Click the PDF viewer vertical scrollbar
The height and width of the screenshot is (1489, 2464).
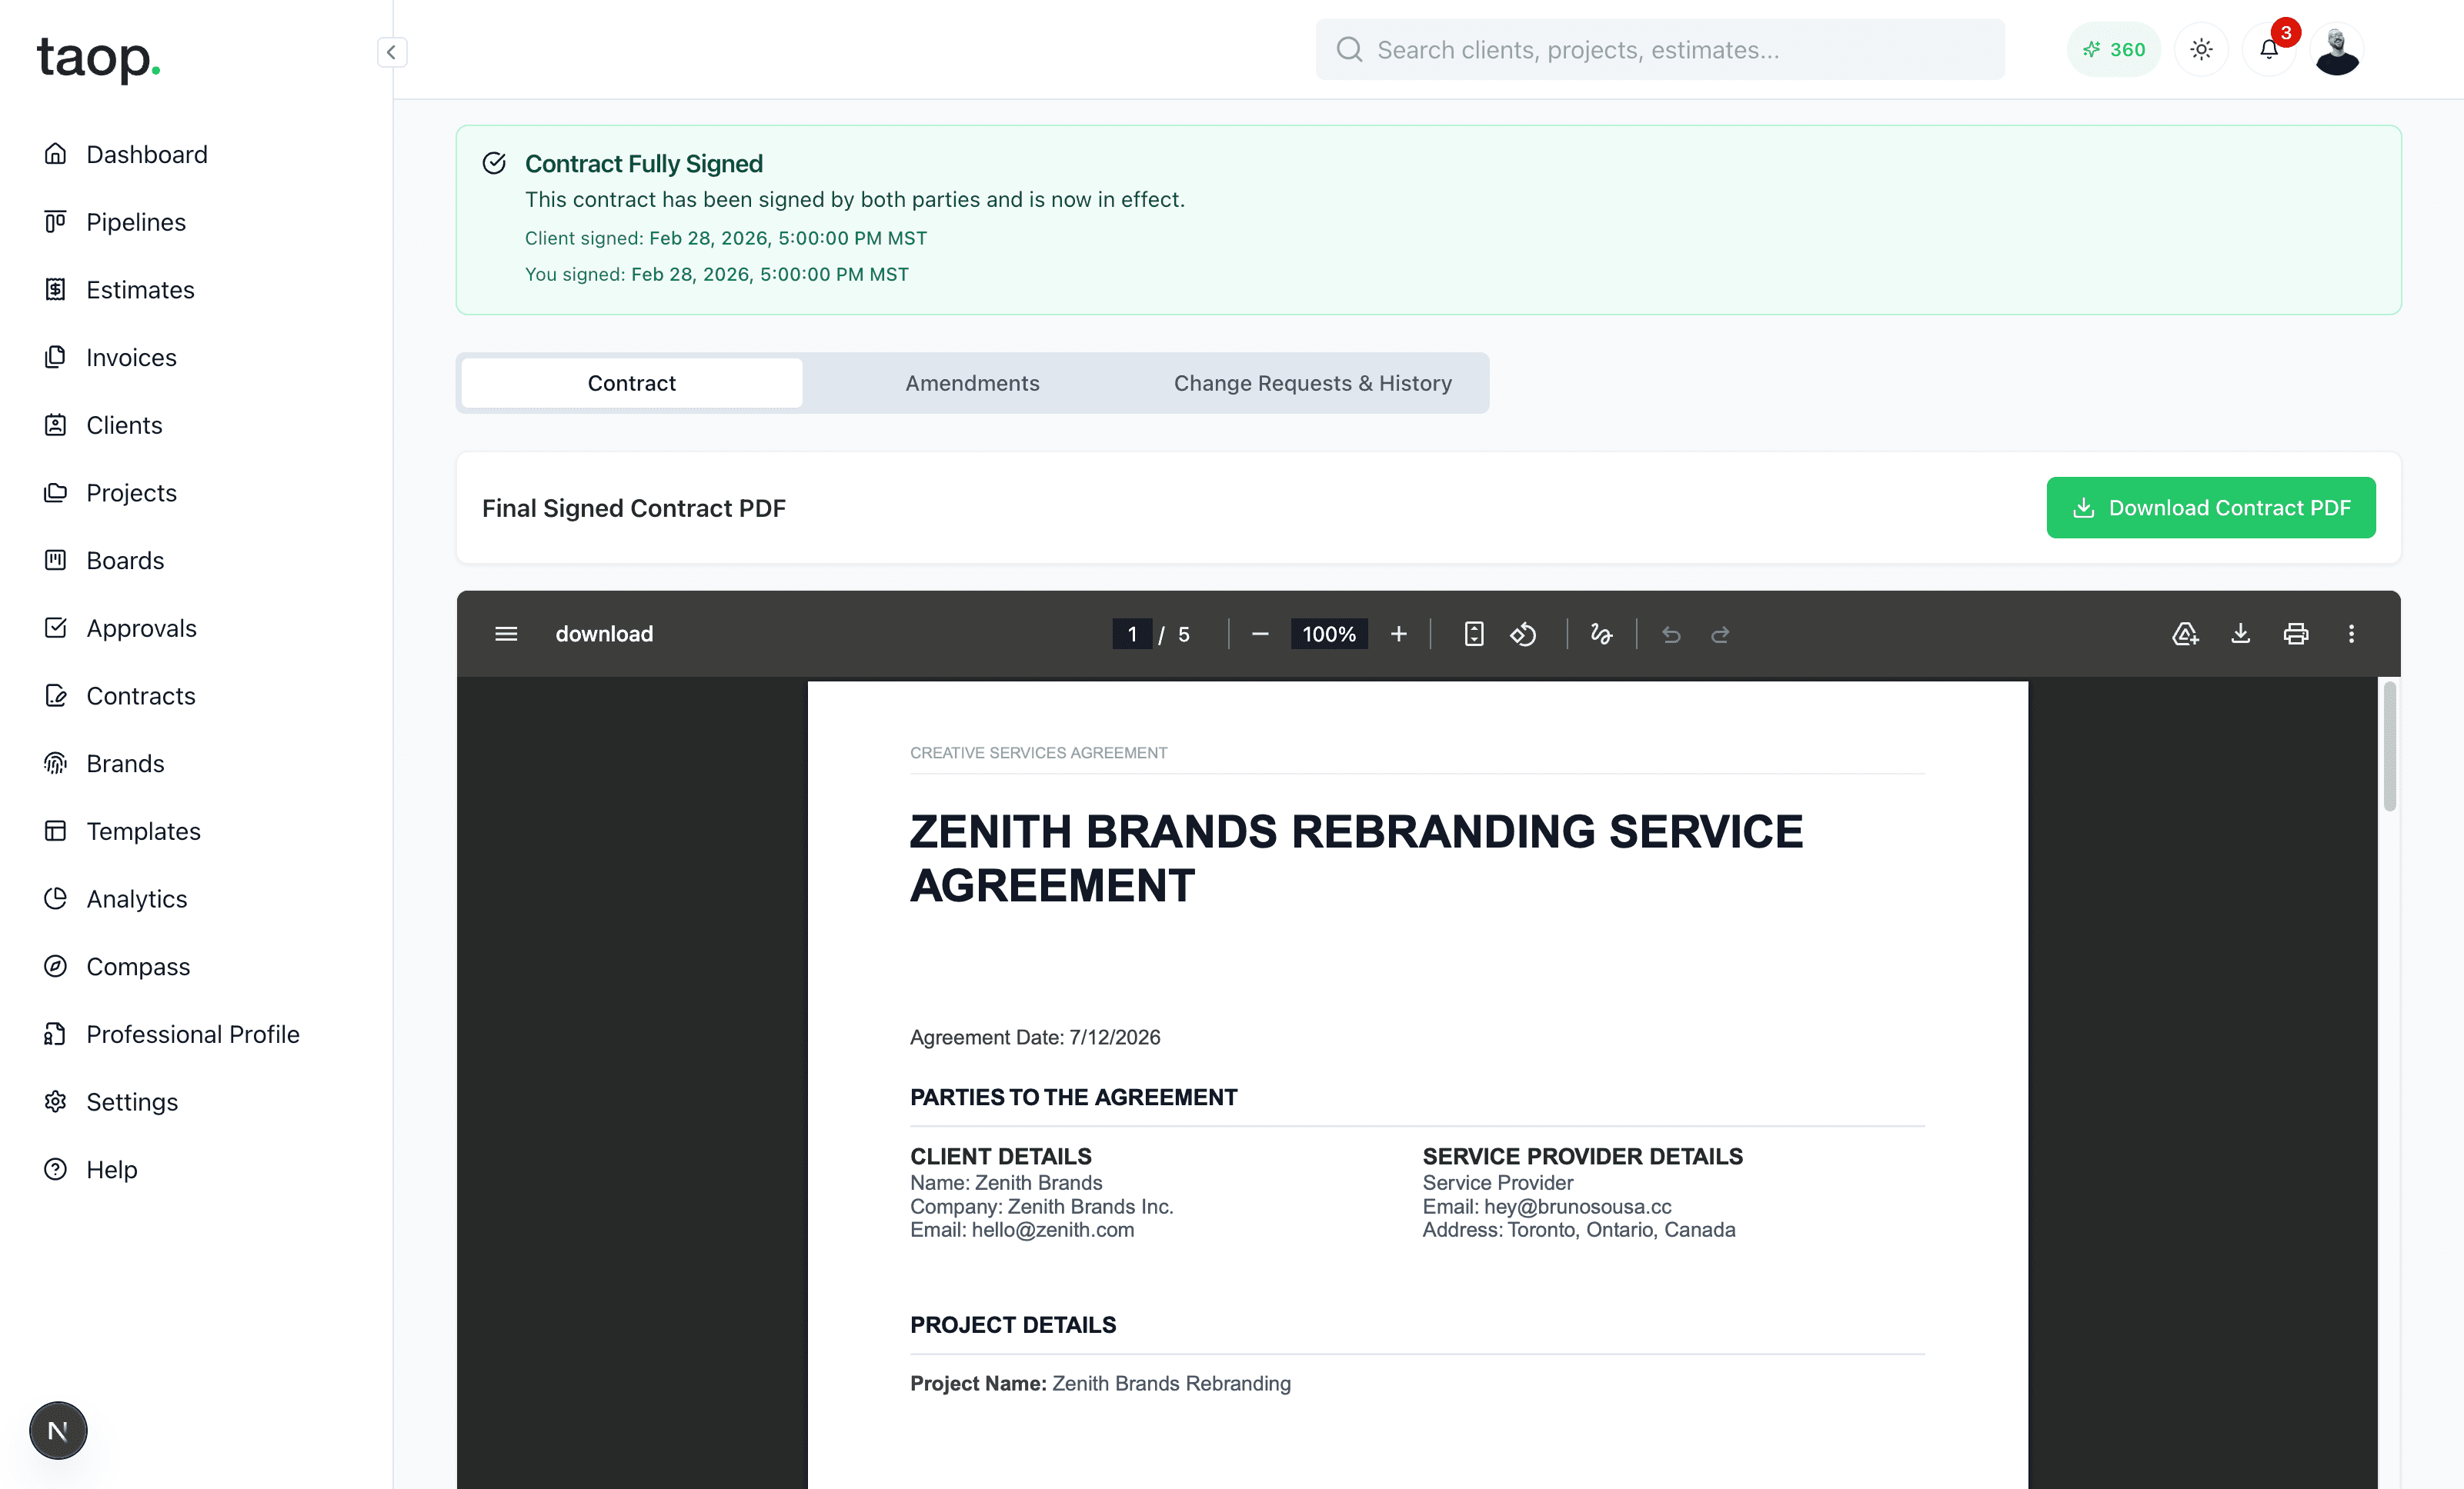point(2389,745)
